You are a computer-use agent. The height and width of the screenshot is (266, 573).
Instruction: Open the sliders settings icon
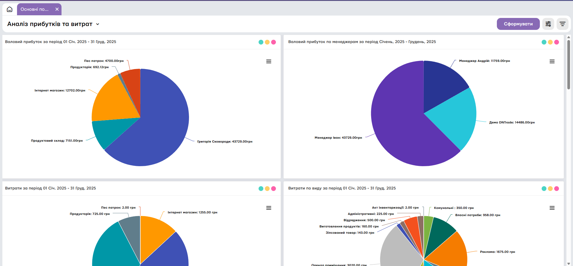coord(548,24)
